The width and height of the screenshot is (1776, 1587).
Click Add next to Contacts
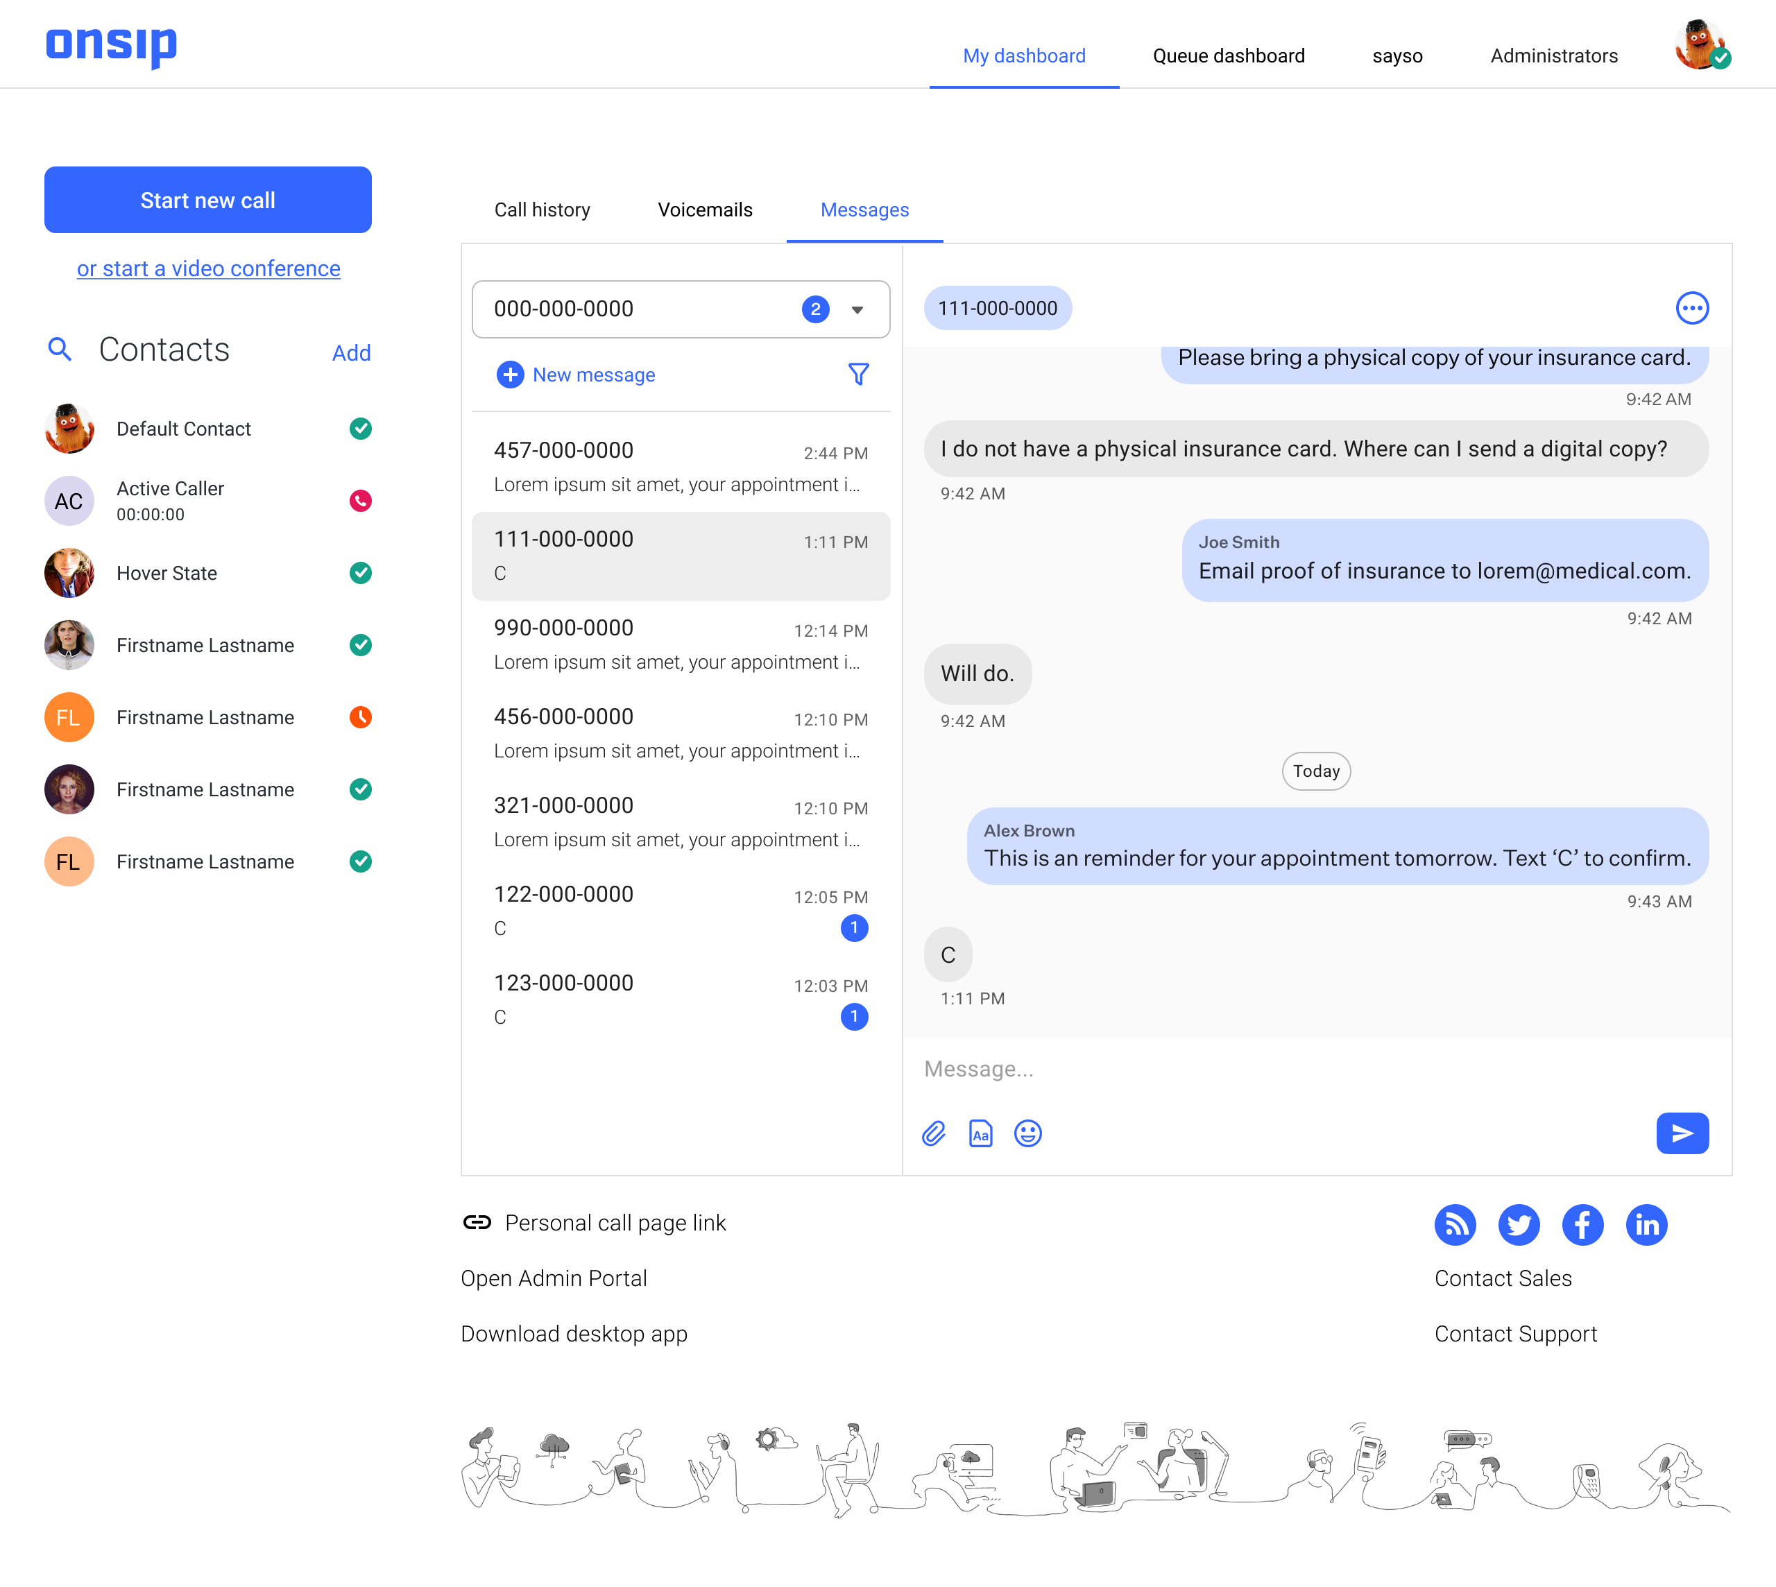(x=352, y=353)
